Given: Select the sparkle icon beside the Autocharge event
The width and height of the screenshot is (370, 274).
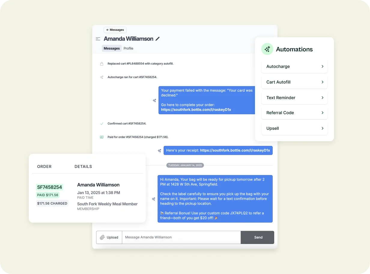Looking at the screenshot, I should 102,77.
